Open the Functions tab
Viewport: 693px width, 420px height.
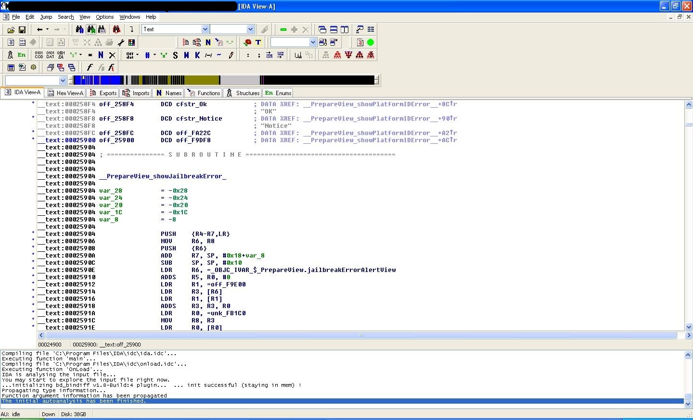[204, 93]
